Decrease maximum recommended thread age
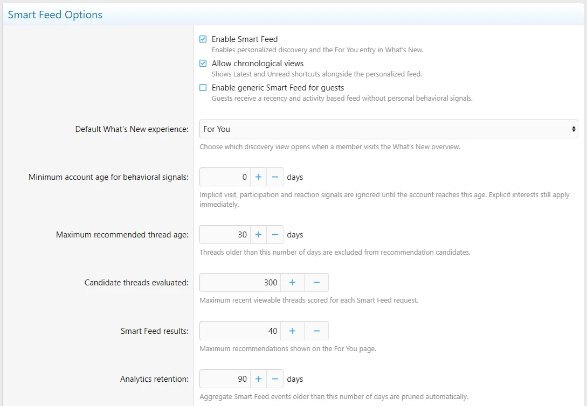Screen dimensions: 587x406 [275, 234]
